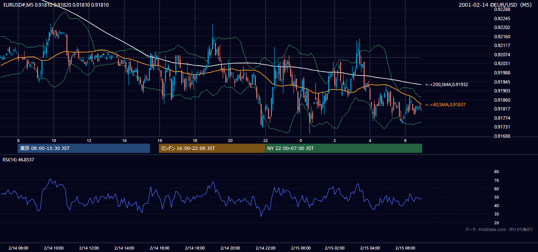Click hour tick 2 under the price chart
Viewport: 538px width, 252px height.
pyautogui.click(x=335, y=140)
